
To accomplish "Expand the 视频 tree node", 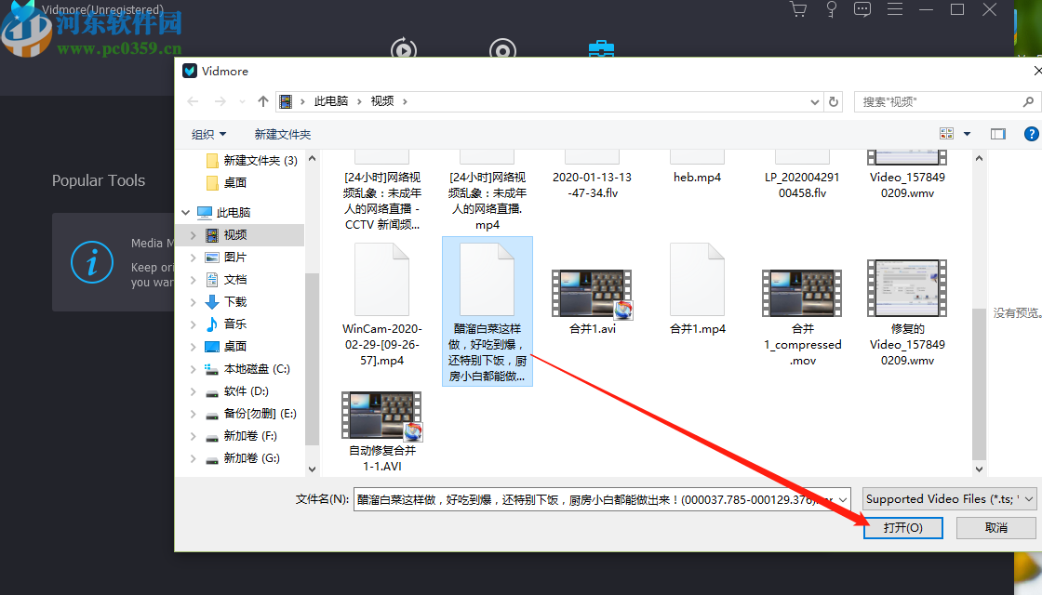I will tap(194, 235).
